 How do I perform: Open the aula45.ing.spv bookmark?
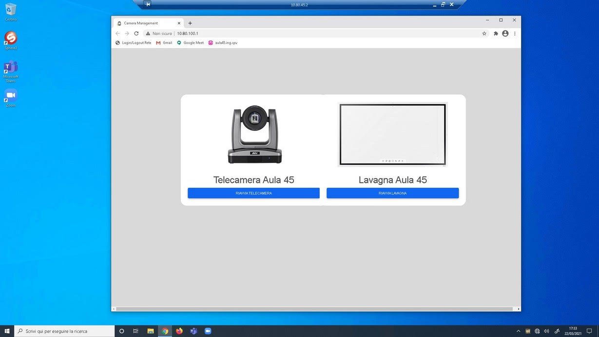(x=223, y=43)
